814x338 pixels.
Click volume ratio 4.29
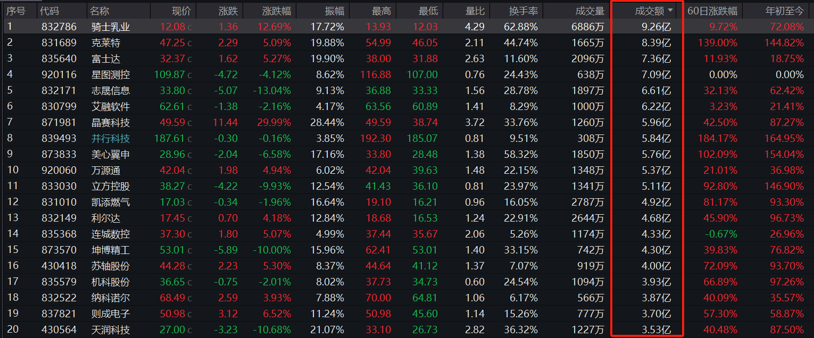475,27
